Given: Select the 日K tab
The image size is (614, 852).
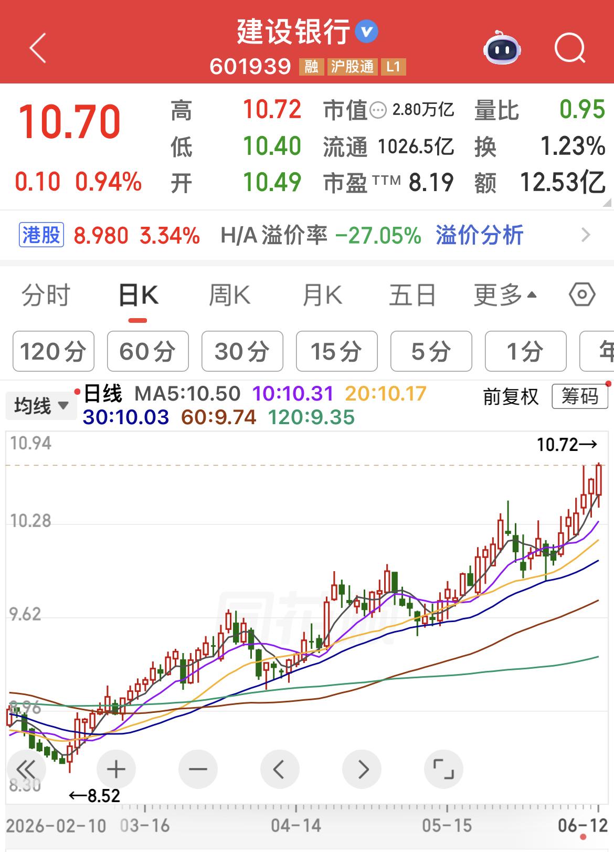Looking at the screenshot, I should pos(138,295).
